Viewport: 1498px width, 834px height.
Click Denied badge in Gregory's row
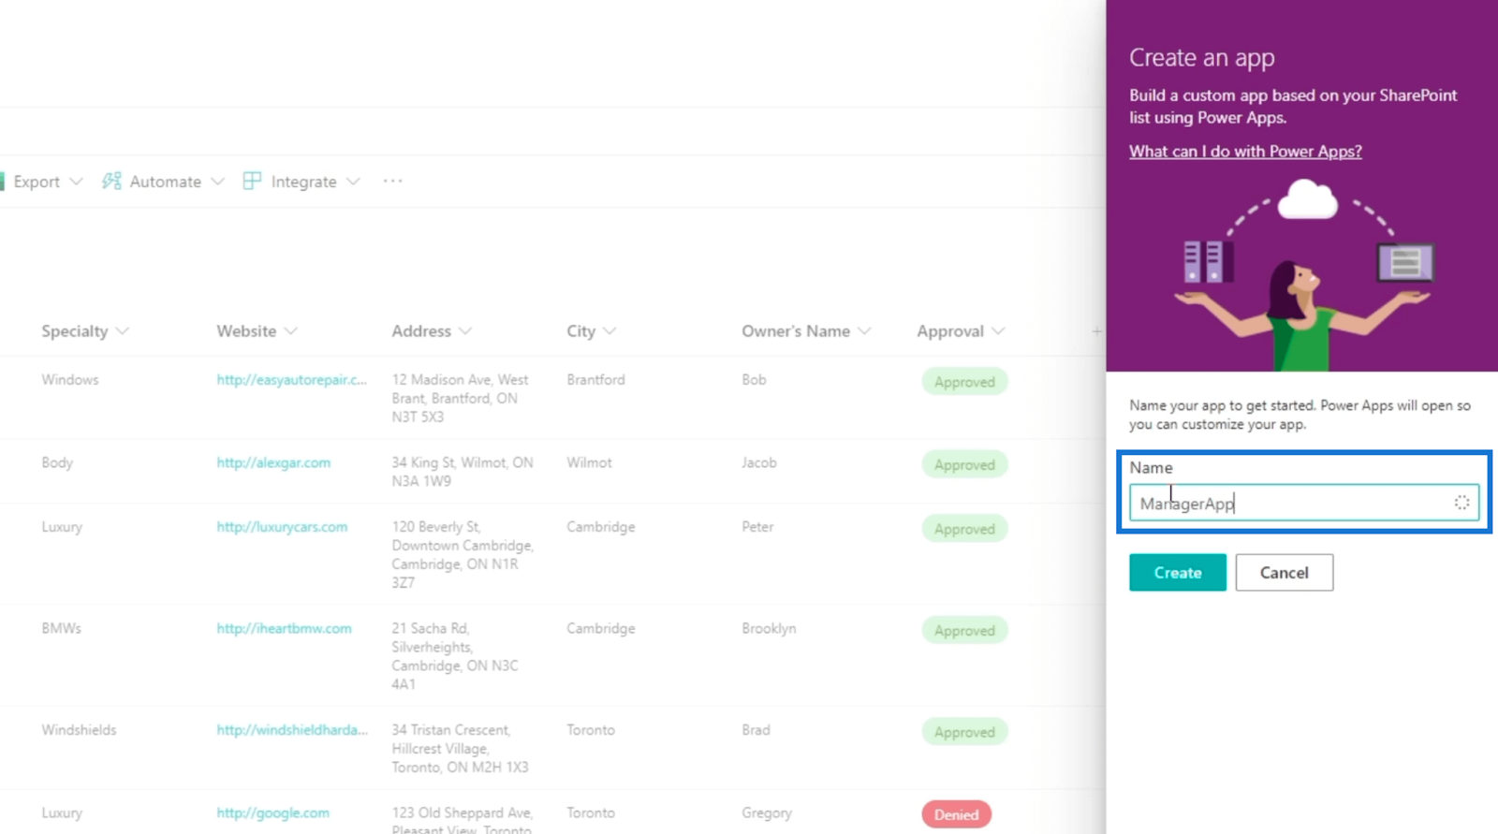[x=956, y=814]
